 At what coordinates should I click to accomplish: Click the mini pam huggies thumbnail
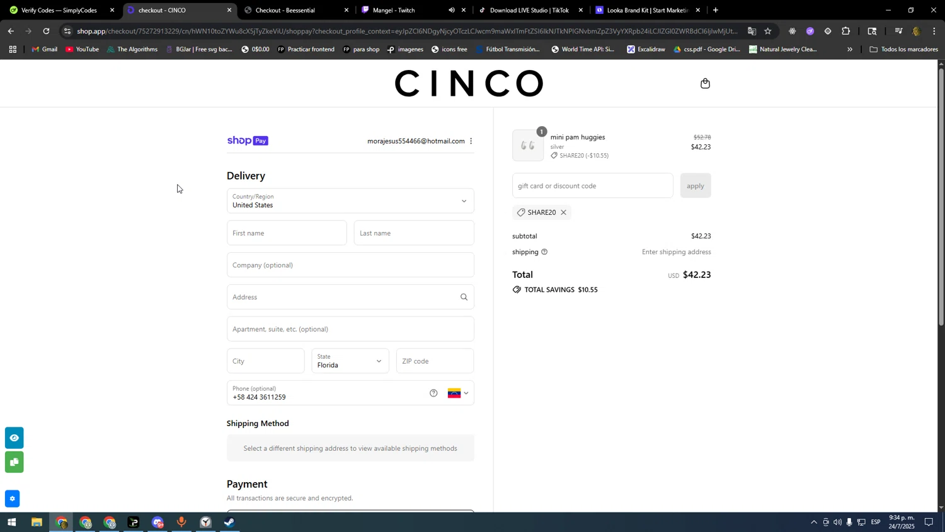pos(528,146)
